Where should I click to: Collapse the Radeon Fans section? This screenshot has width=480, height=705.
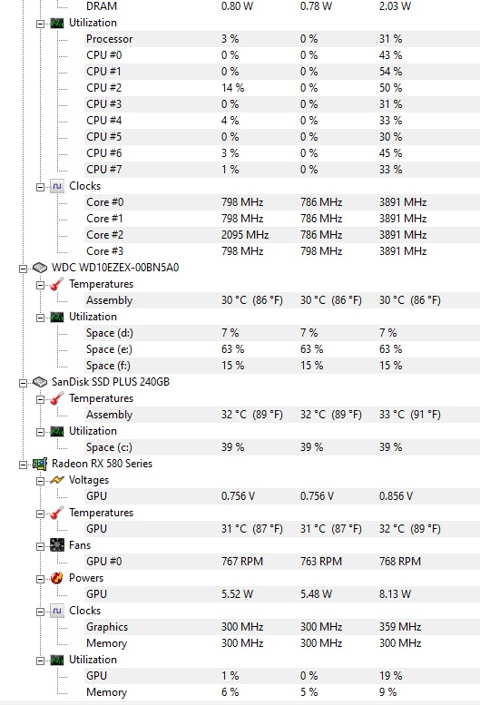tap(41, 546)
